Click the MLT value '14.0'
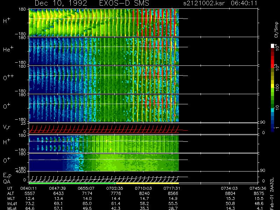This screenshot has width=280, height=210. pyautogui.click(x=87, y=198)
